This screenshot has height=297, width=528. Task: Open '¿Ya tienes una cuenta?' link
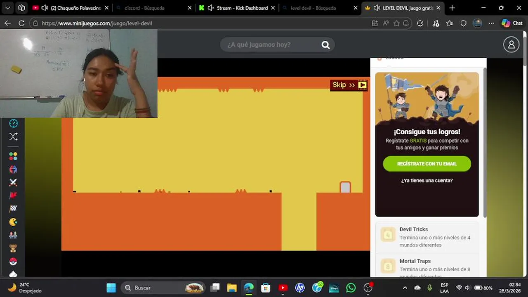pos(427,181)
